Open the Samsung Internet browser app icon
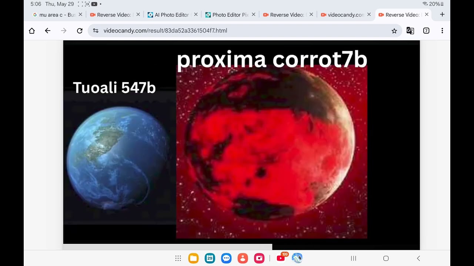This screenshot has width=474, height=266. tap(297, 258)
